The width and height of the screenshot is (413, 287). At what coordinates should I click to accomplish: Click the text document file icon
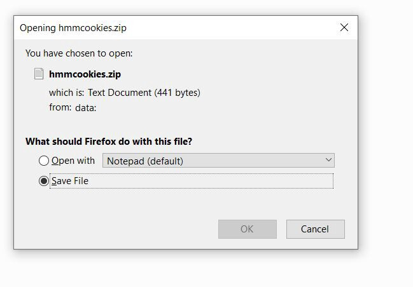coord(39,74)
